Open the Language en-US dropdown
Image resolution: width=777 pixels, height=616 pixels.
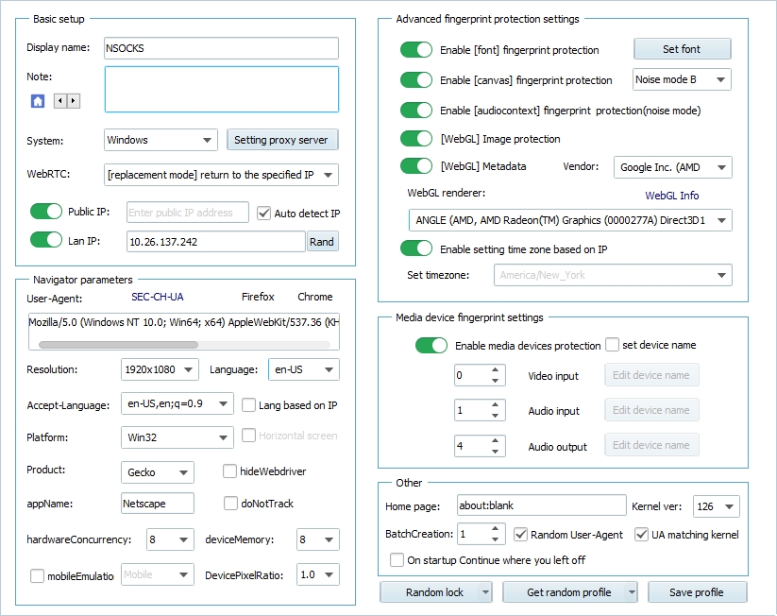point(304,369)
